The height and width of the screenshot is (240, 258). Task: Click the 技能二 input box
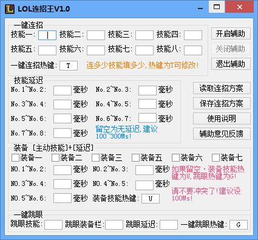point(96,35)
